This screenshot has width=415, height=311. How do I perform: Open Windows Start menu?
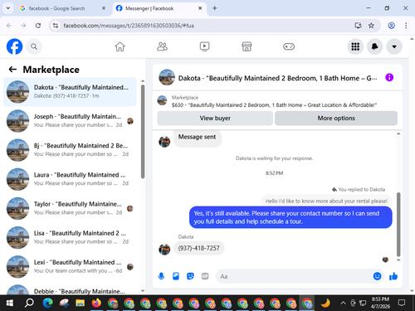(x=9, y=304)
